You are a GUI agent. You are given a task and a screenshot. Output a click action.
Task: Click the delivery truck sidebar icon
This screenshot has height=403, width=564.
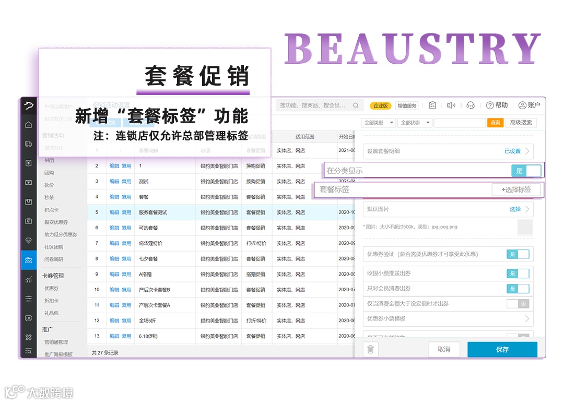28,144
